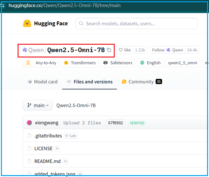Open the main branch dropdown
The height and width of the screenshot is (177, 209).
pyautogui.click(x=38, y=105)
